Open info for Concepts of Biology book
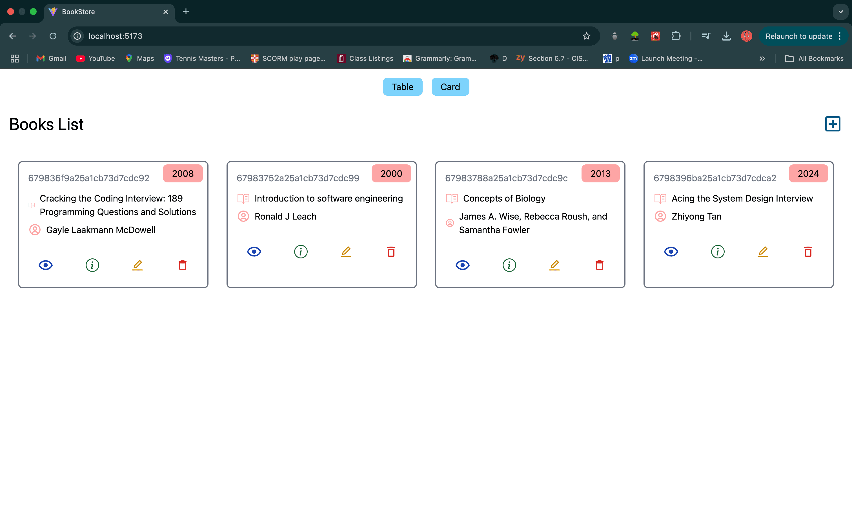This screenshot has width=852, height=532. (509, 265)
